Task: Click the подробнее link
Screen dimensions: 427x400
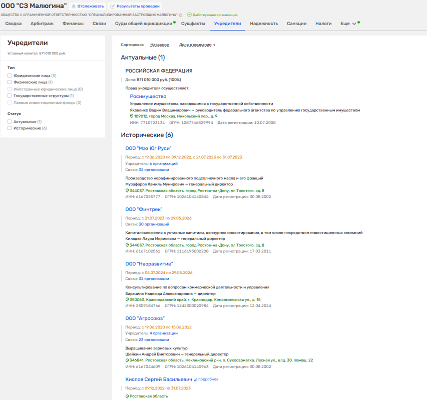Action: click(208, 379)
